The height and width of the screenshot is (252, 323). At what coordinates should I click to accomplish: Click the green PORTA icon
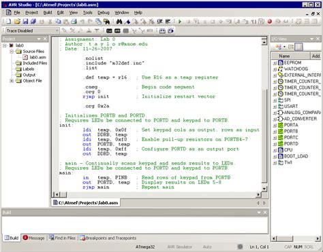coord(281,125)
